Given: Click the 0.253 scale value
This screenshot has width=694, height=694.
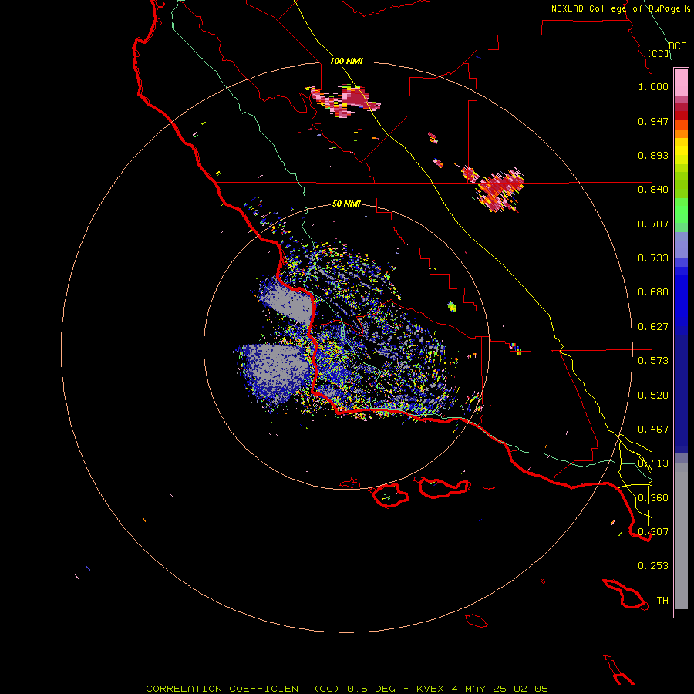Looking at the screenshot, I should point(653,566).
